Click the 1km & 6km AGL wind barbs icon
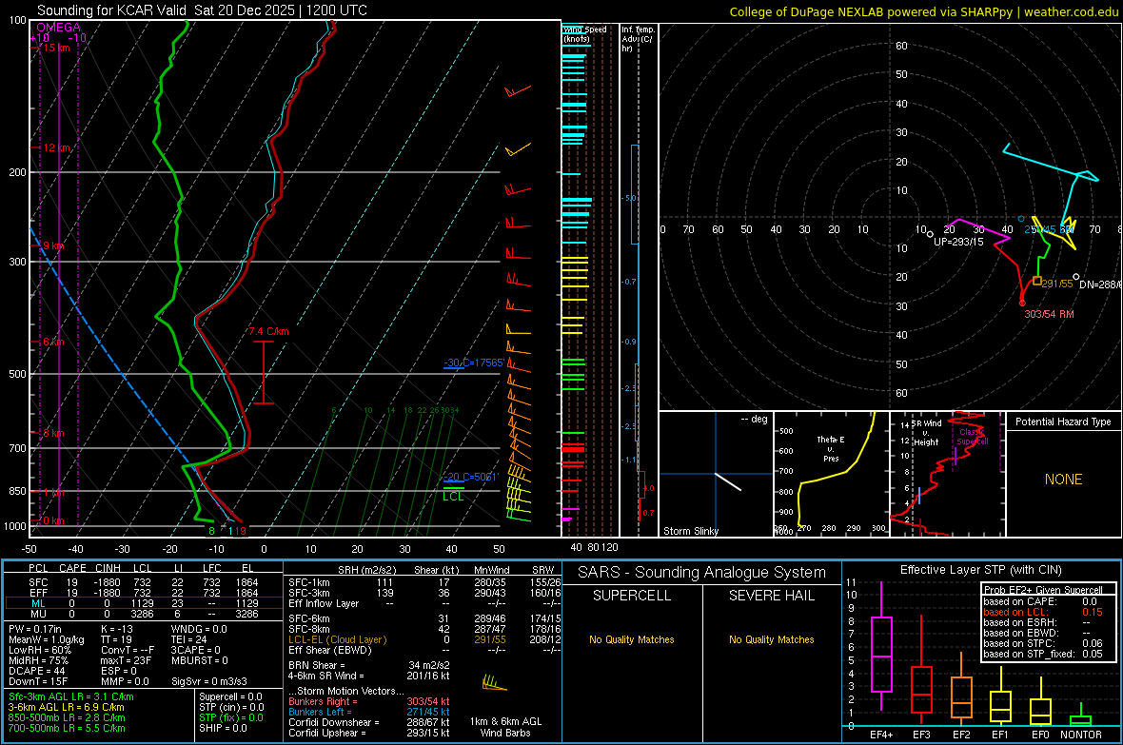The height and width of the screenshot is (745, 1123). pyautogui.click(x=494, y=682)
